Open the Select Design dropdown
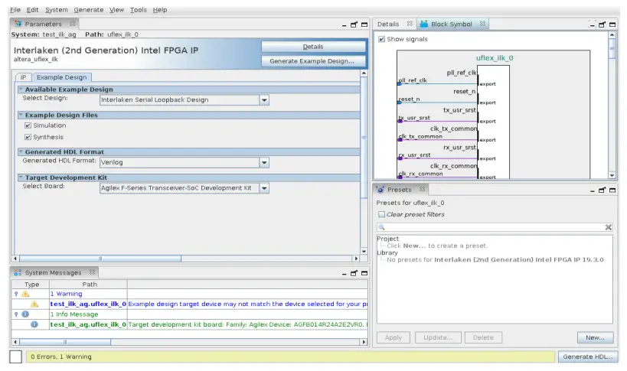The height and width of the screenshot is (371, 627). [264, 100]
